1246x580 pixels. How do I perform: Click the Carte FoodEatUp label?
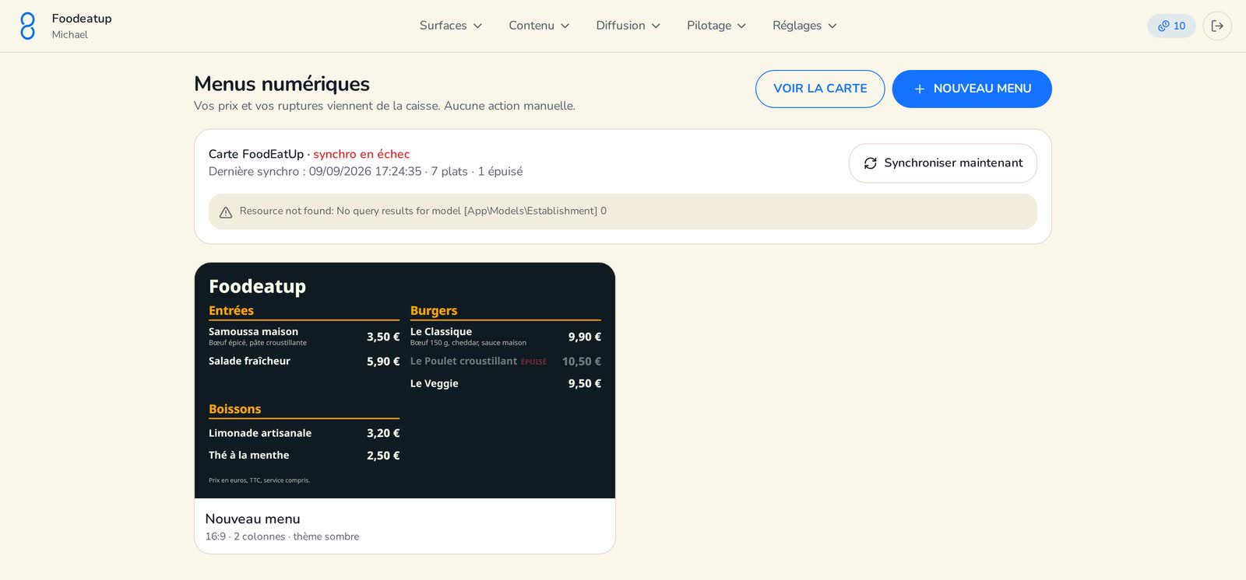point(256,154)
